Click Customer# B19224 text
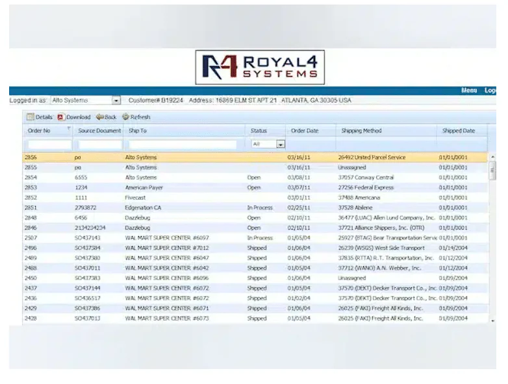The height and width of the screenshot is (384, 508). (156, 101)
